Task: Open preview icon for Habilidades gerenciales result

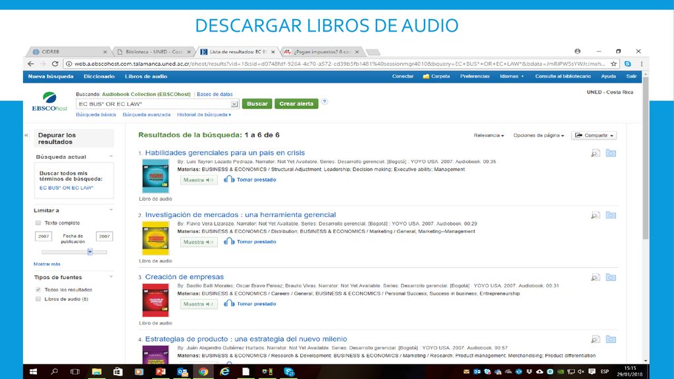Action: pos(595,153)
